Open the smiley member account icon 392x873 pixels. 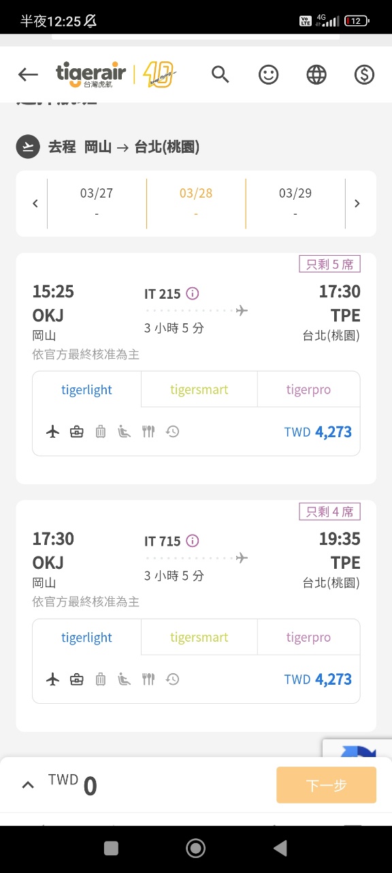pyautogui.click(x=269, y=74)
